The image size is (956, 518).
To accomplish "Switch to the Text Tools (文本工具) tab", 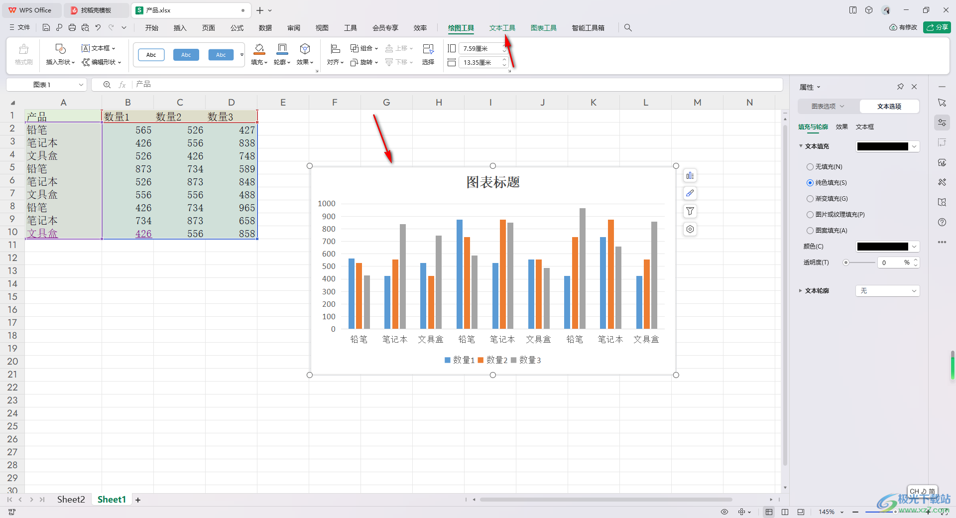I will point(502,28).
